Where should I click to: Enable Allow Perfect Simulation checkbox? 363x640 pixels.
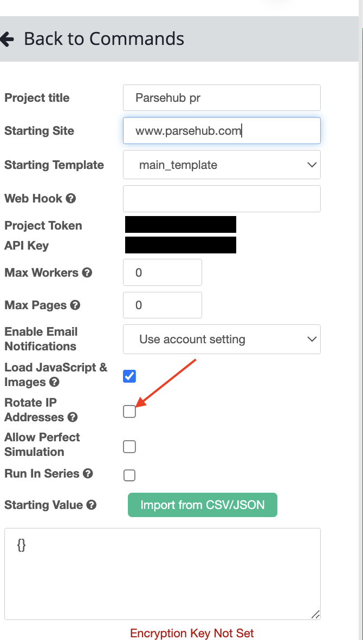tap(129, 447)
